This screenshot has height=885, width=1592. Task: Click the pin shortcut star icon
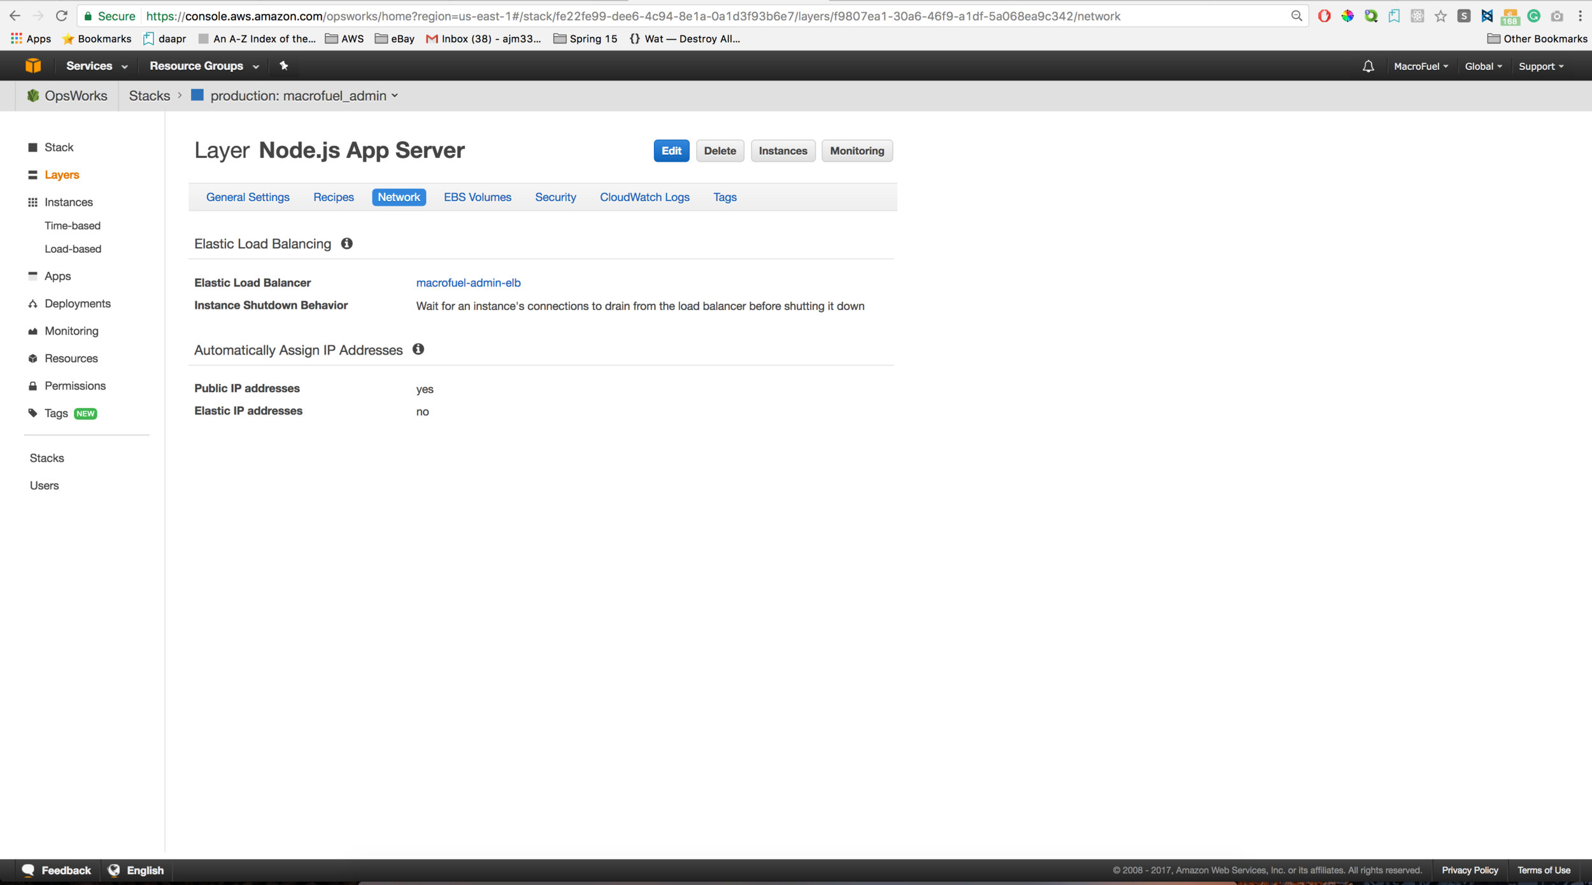(x=284, y=66)
